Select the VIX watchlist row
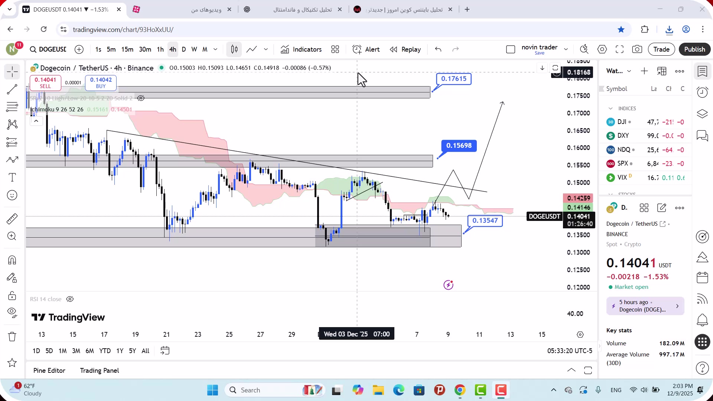This screenshot has height=401, width=713. [x=645, y=178]
